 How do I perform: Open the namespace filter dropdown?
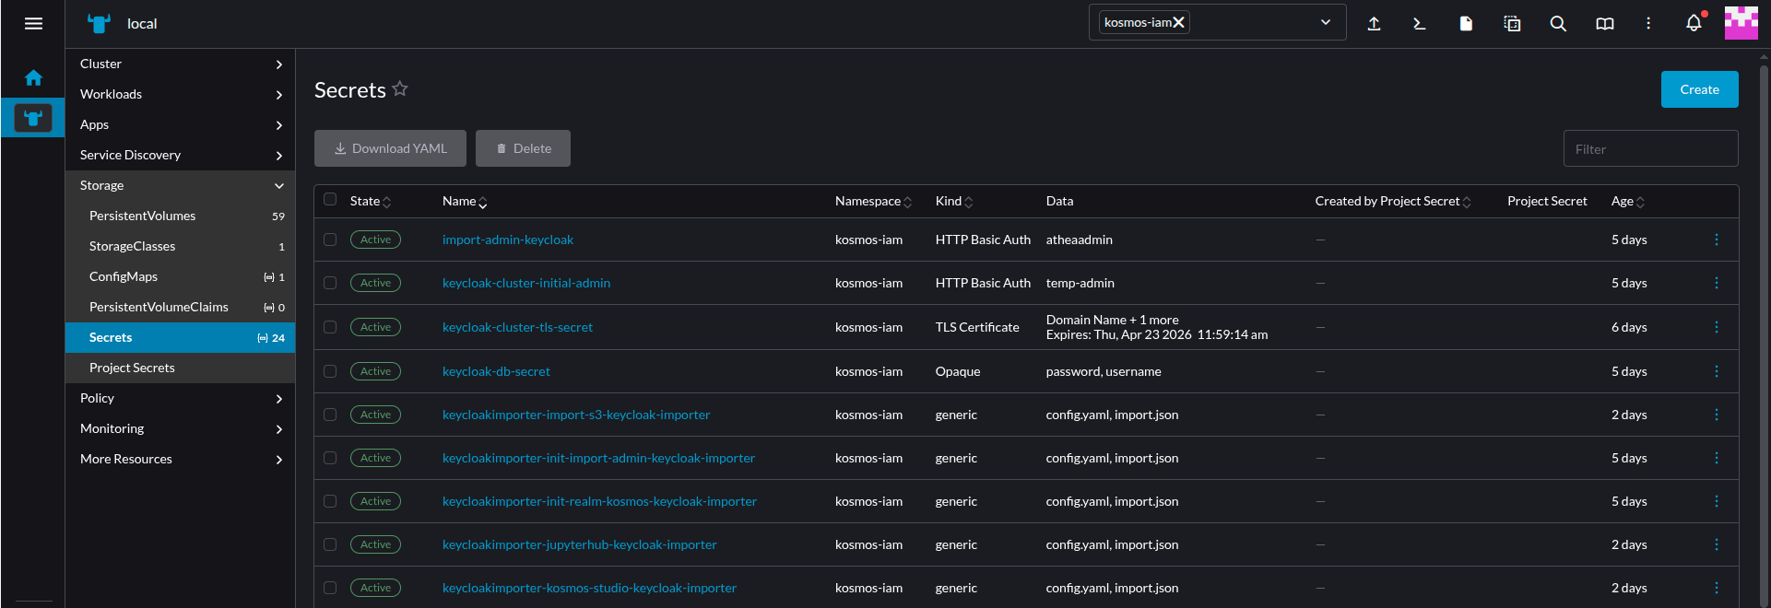tap(1325, 23)
